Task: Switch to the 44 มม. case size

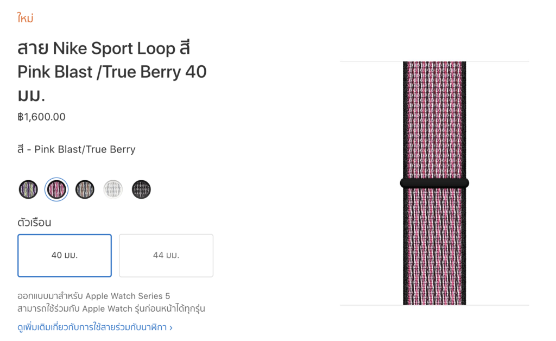Action: pyautogui.click(x=166, y=255)
